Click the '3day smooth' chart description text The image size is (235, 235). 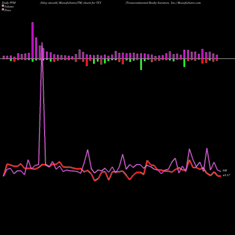pyautogui.click(x=49, y=3)
